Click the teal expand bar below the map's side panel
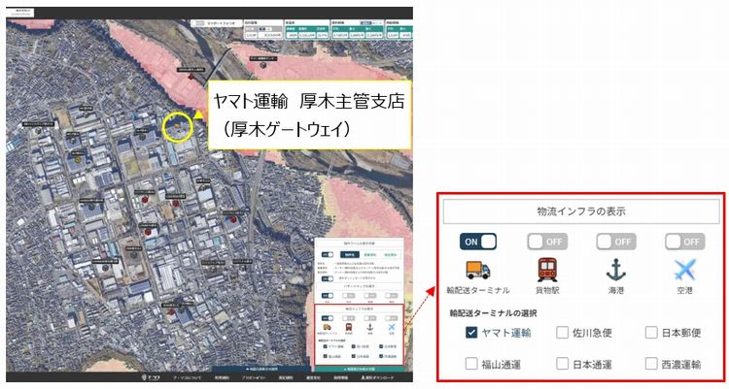The width and height of the screenshot is (729, 389). 360,369
